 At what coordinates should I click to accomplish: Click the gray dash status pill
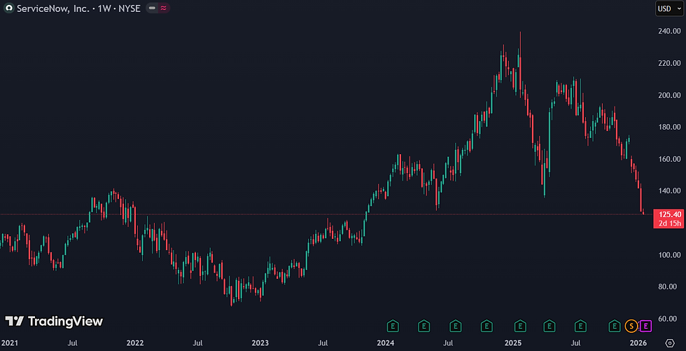(x=152, y=8)
